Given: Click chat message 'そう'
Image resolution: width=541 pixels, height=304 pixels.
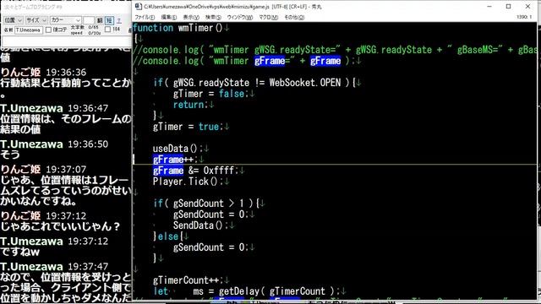Looking at the screenshot, I should point(10,155).
